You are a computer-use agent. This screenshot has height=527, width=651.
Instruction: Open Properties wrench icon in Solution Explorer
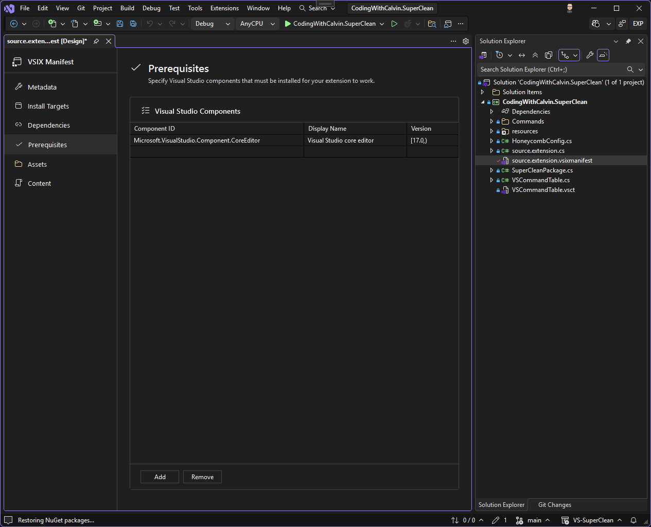coord(590,55)
